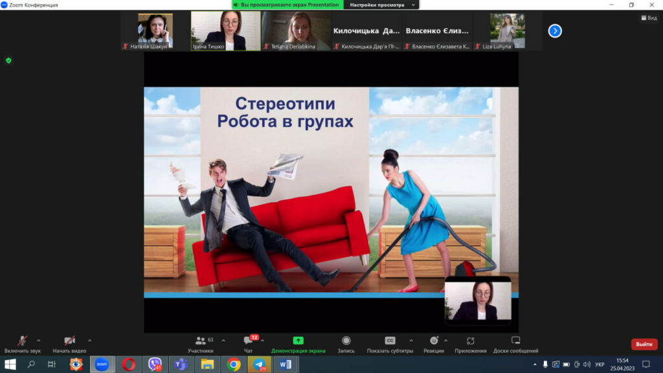Expand audio options arrow beside the microphone
The height and width of the screenshot is (373, 663).
click(38, 340)
